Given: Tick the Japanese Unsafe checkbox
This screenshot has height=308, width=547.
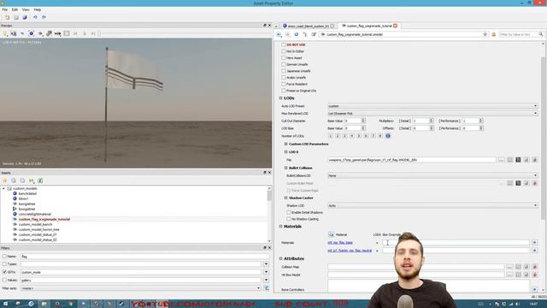Looking at the screenshot, I should point(284,71).
